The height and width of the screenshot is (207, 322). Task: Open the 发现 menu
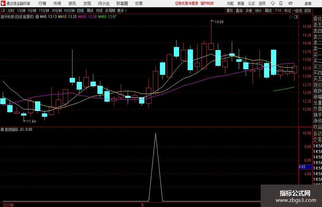pos(87,3)
